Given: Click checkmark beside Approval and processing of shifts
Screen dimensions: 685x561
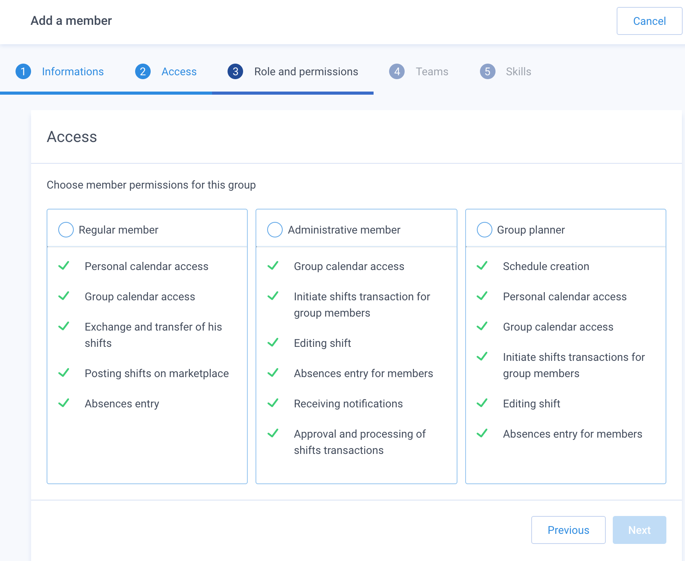Looking at the screenshot, I should point(273,433).
